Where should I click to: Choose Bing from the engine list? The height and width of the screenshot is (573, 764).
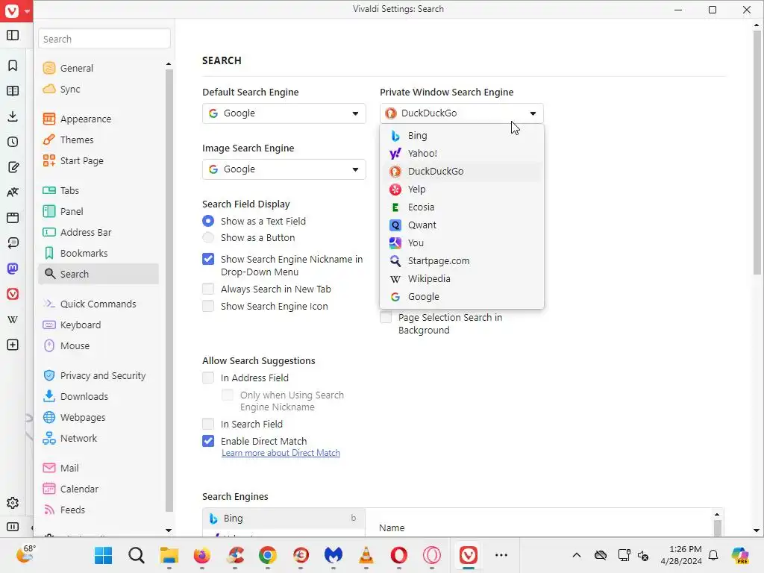(x=461, y=136)
